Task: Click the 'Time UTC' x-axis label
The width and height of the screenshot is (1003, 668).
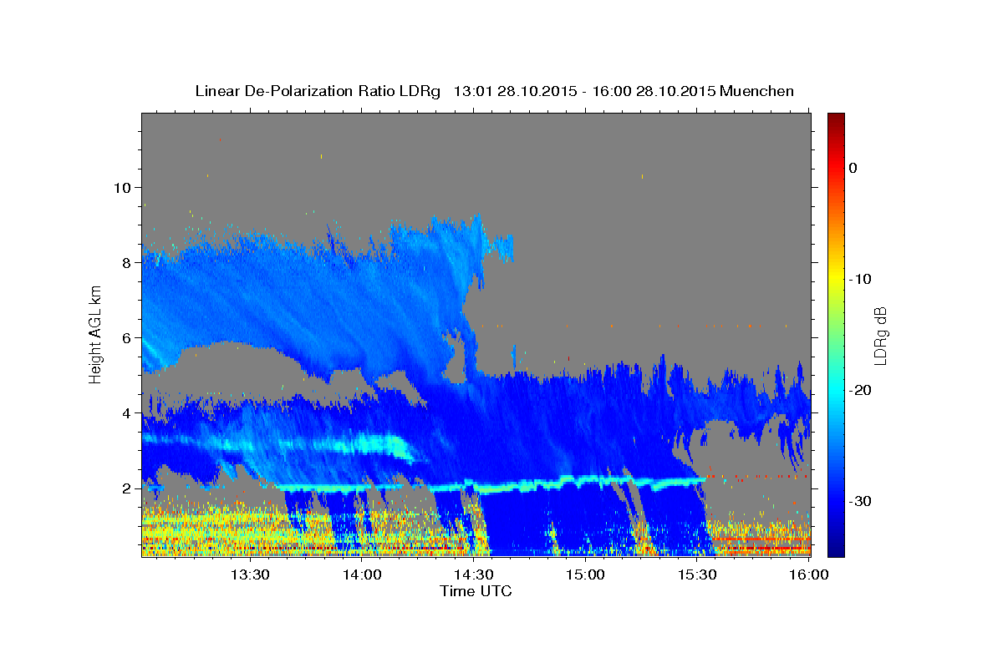Action: pos(476,591)
